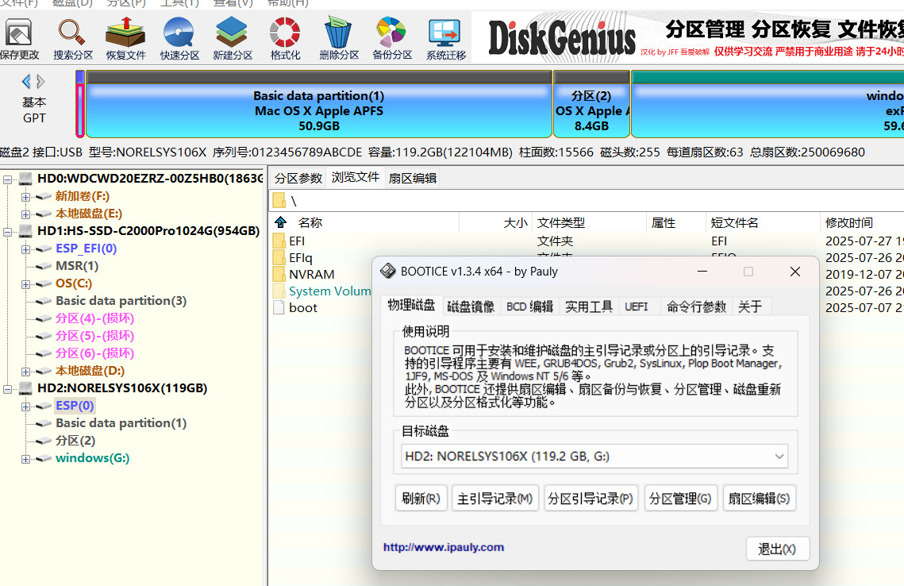Click the 退出(X) button
Viewport: 904px width, 586px height.
click(777, 549)
